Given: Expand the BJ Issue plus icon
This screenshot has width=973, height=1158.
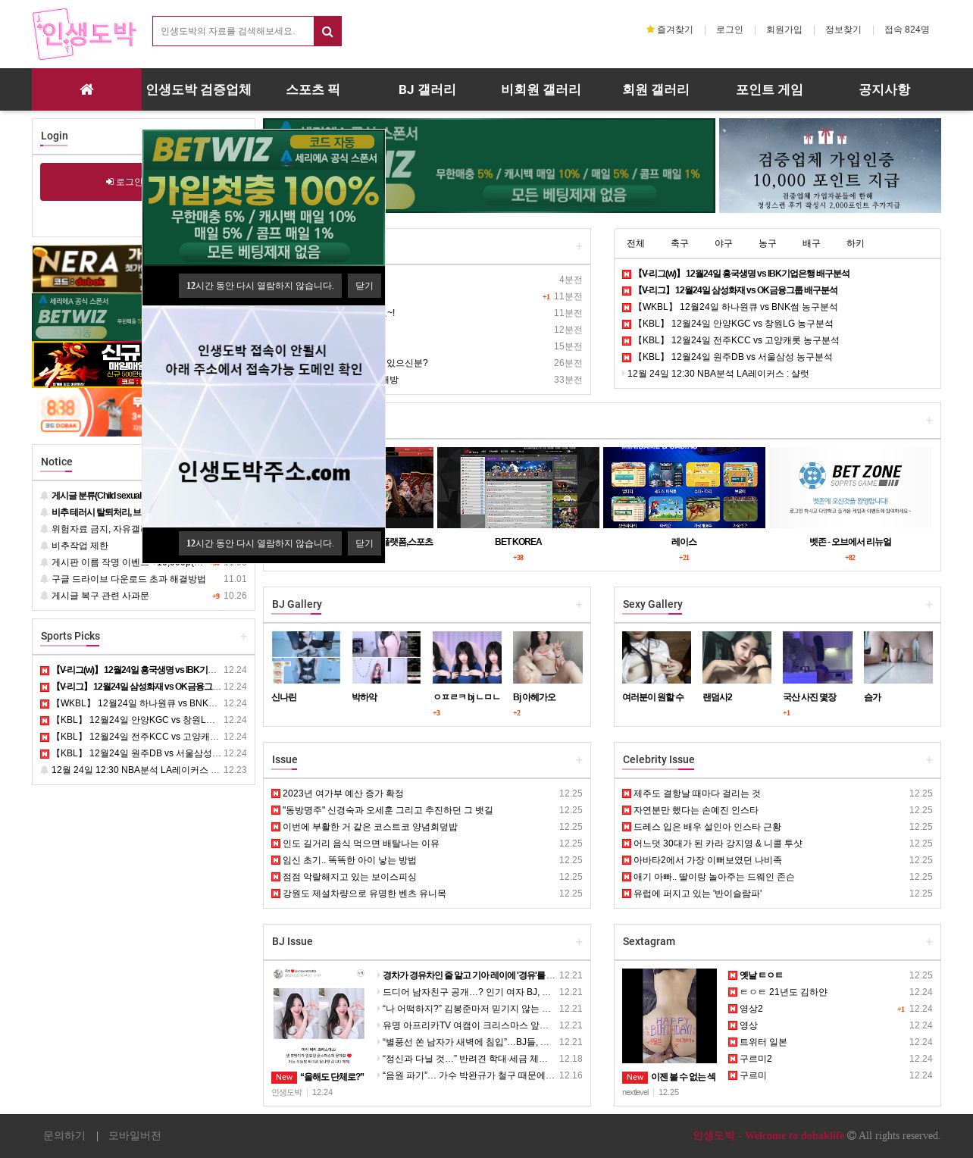Looking at the screenshot, I should (579, 942).
